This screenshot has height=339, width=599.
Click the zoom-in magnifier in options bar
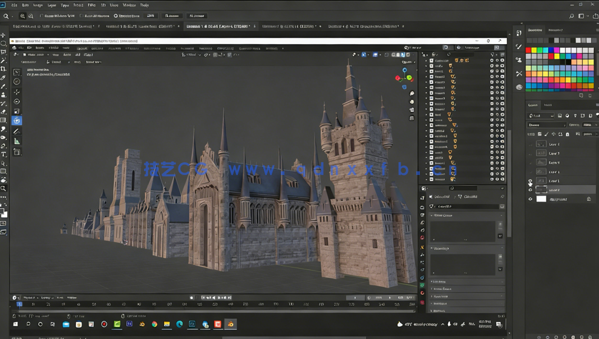click(x=22, y=16)
